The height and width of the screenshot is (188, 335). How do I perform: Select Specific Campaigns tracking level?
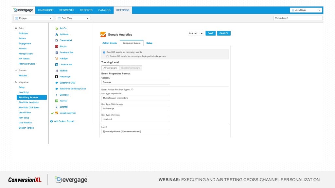point(131,68)
